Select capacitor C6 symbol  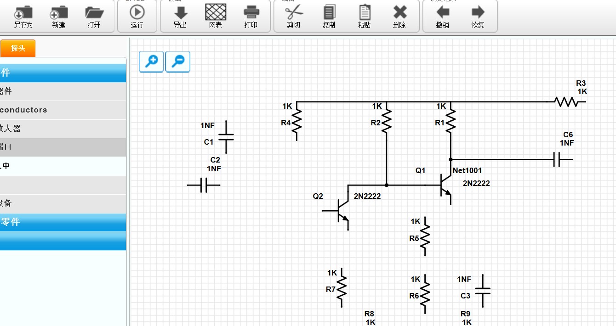(x=557, y=159)
